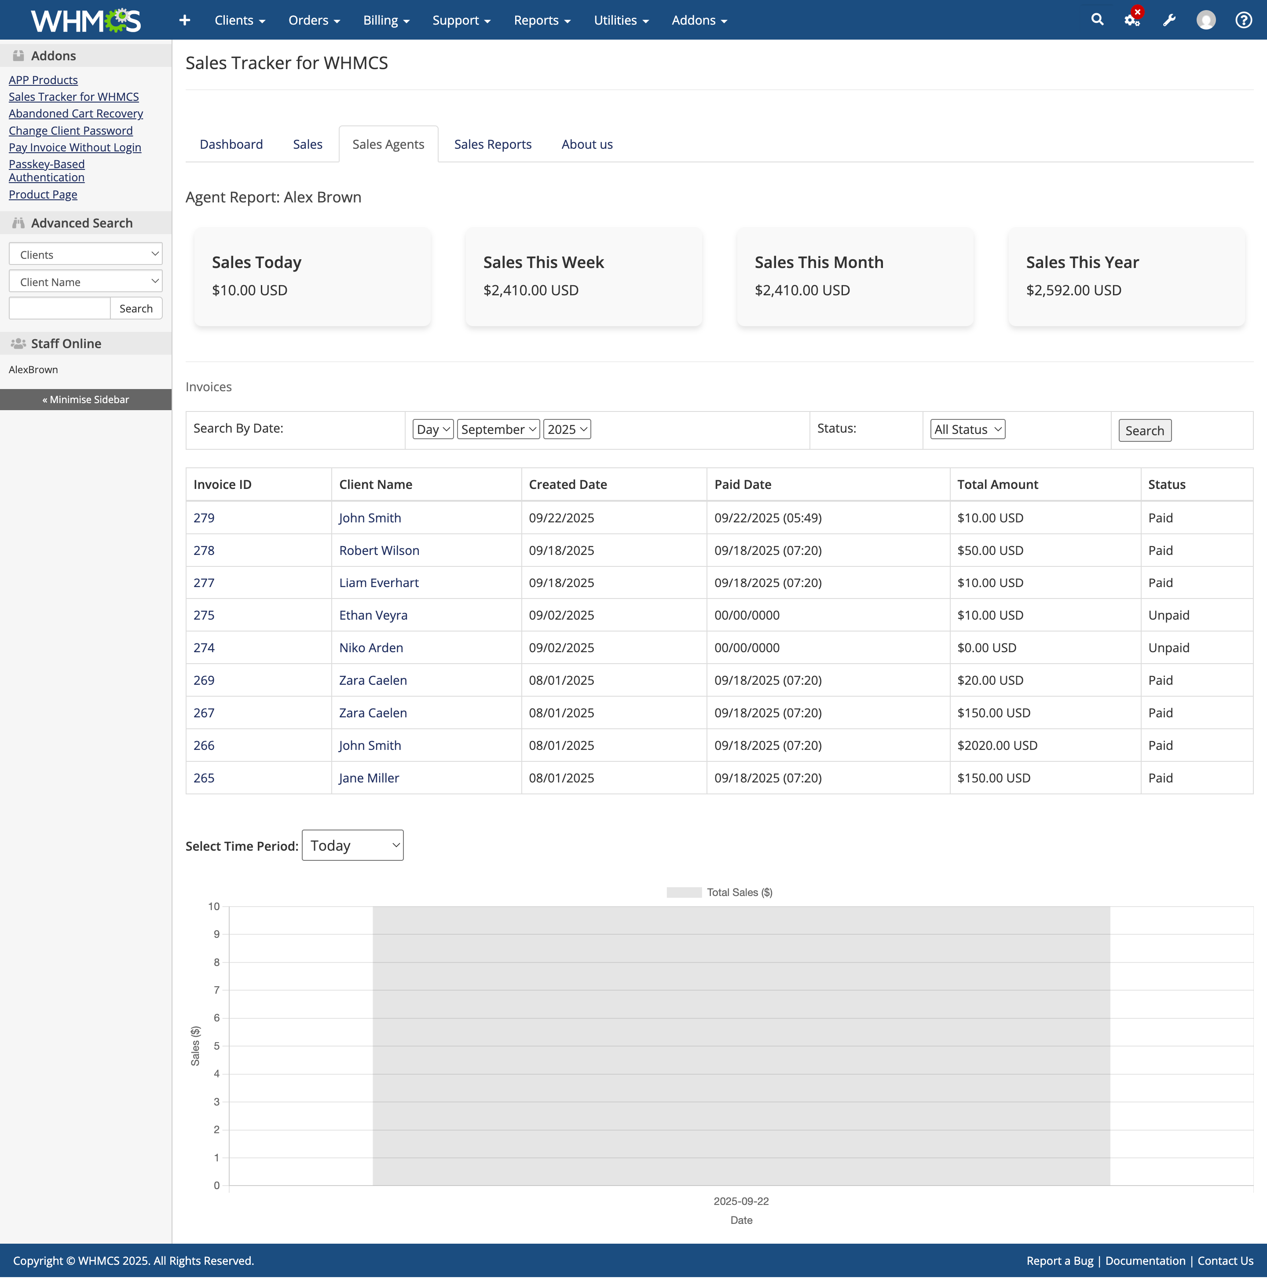Minimise the sidebar

[86, 400]
